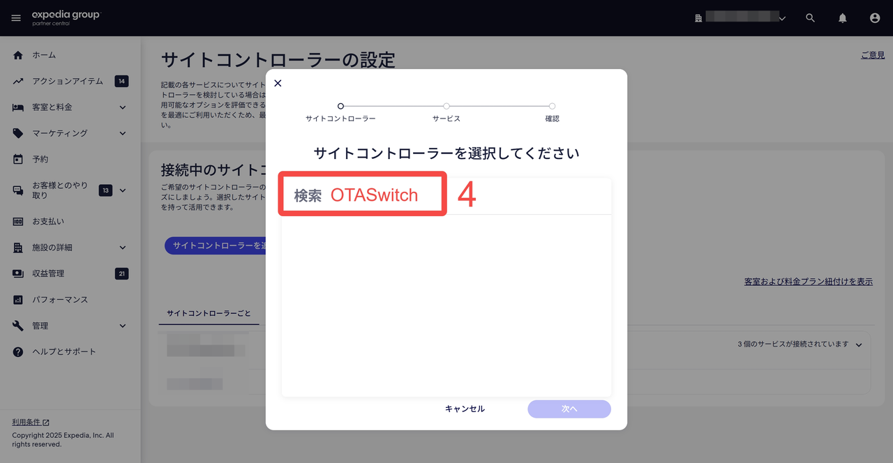Click the chat icon for お客様とのやり取り
The image size is (893, 463).
(x=18, y=190)
